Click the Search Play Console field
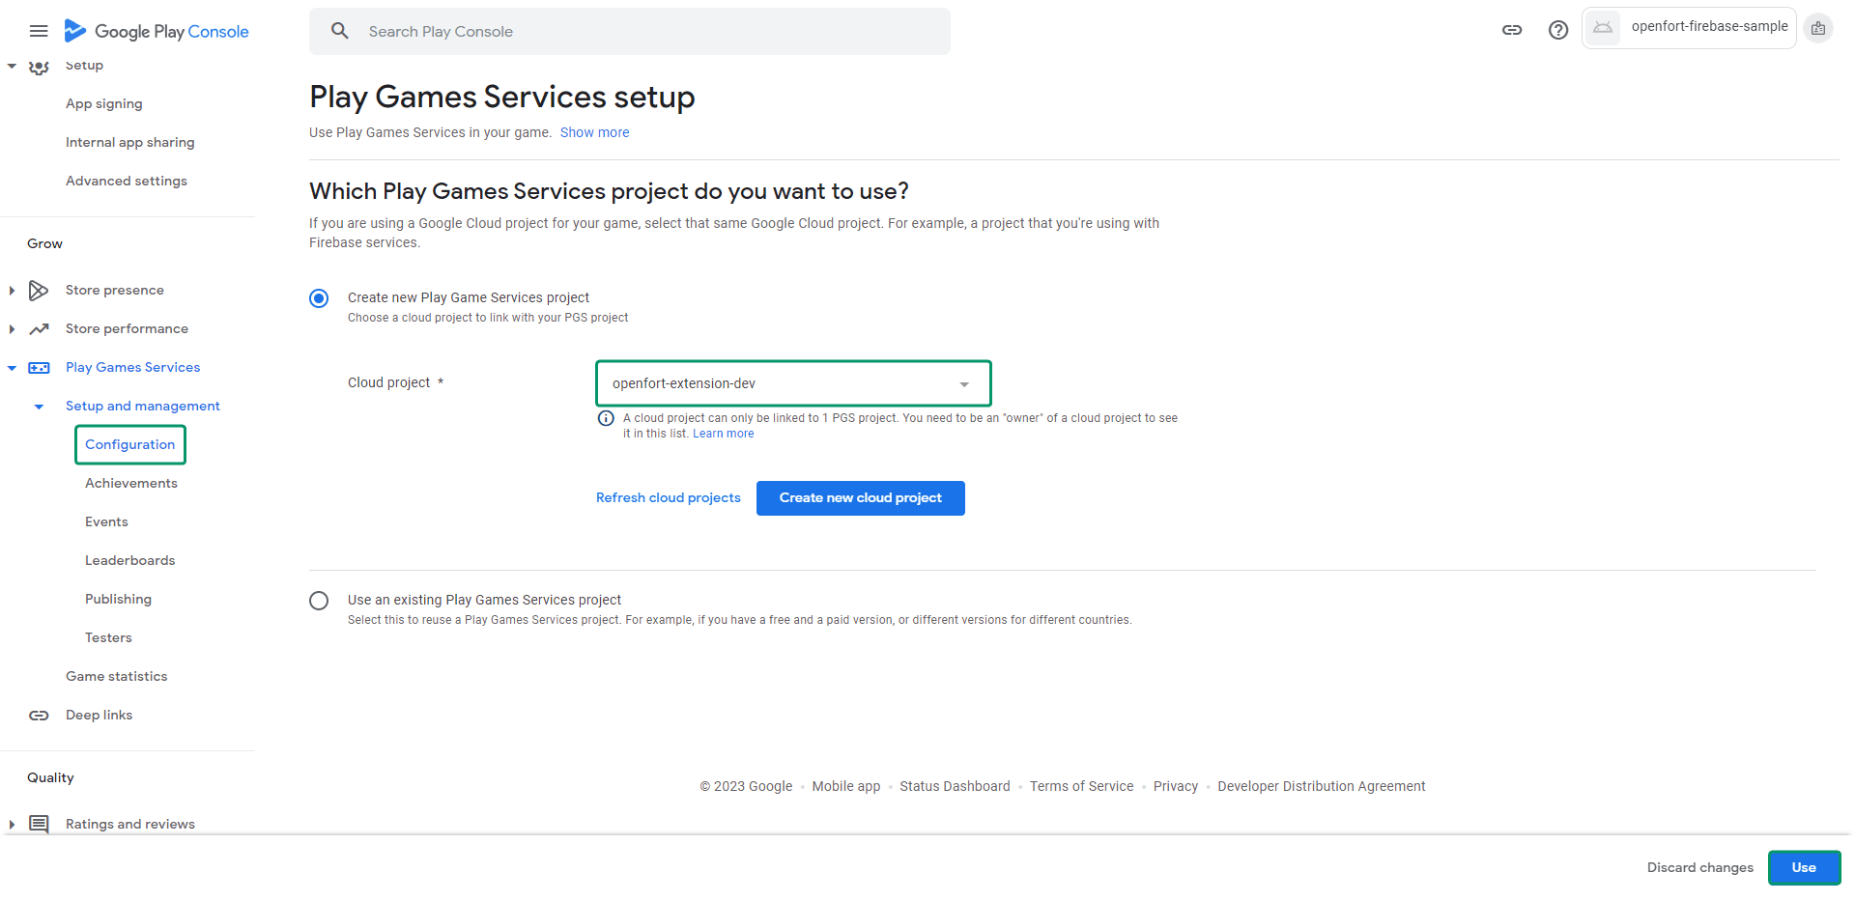The height and width of the screenshot is (901, 1855). point(638,32)
